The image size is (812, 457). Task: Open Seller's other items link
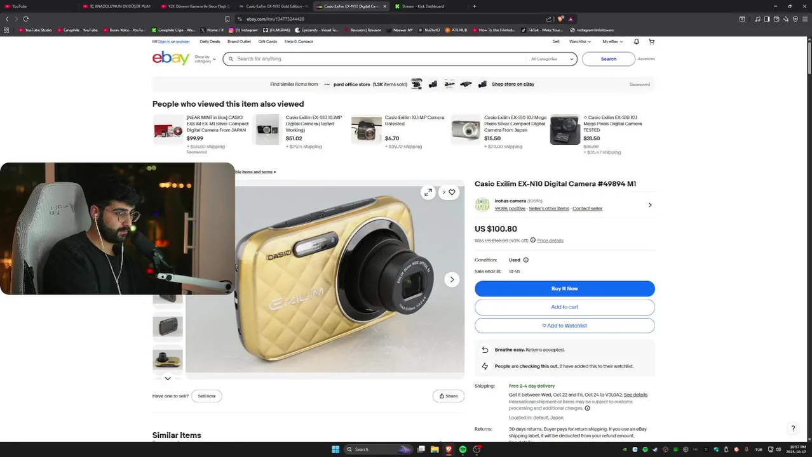549,209
